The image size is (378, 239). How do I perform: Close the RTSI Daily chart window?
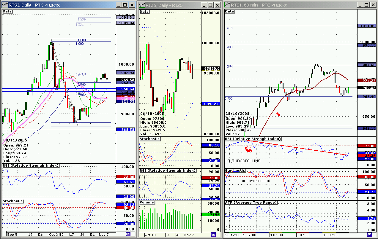132,5
